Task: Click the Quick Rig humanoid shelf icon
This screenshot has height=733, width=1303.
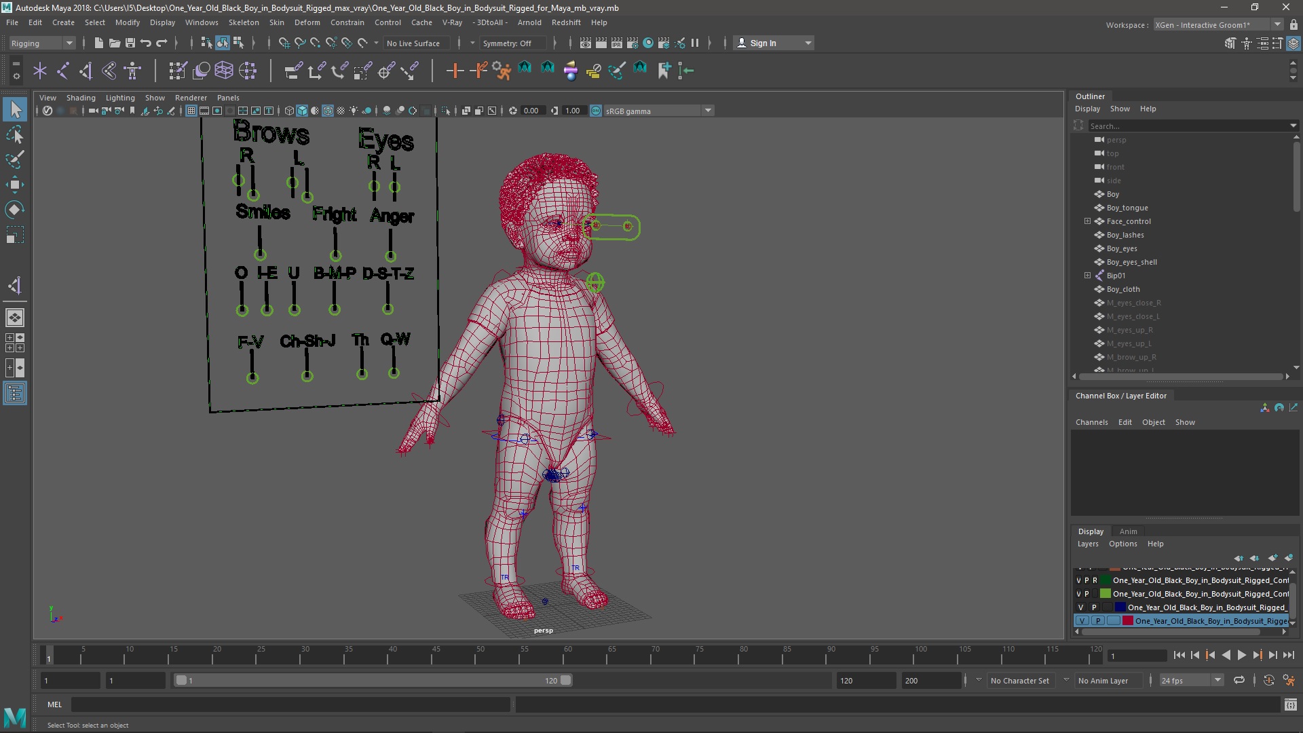Action: (x=132, y=71)
